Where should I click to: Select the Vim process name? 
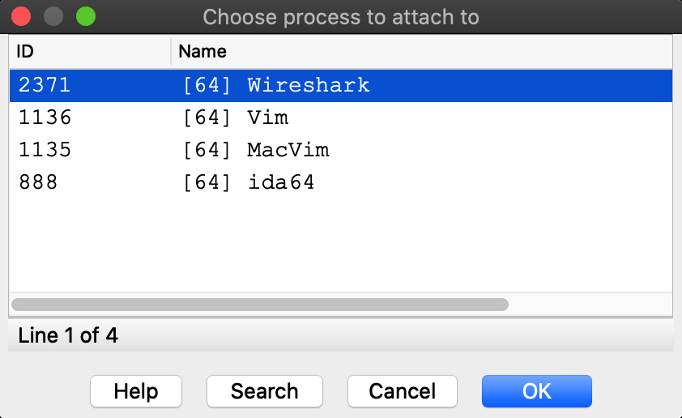[268, 117]
